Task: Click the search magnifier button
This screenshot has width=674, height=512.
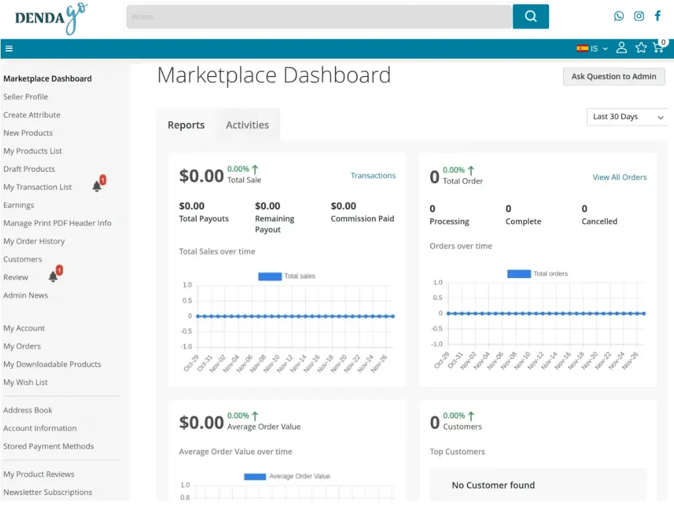Action: (531, 17)
